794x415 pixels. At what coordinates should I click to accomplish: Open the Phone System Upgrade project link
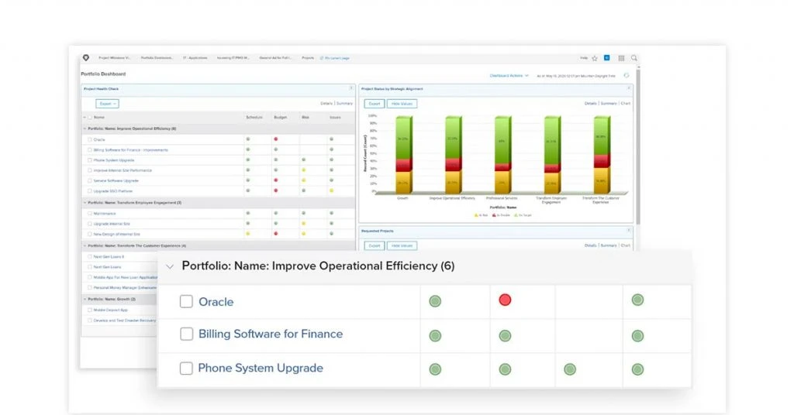click(x=261, y=369)
